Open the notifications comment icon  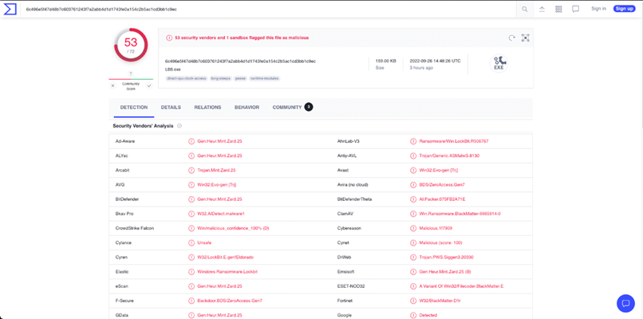(575, 9)
